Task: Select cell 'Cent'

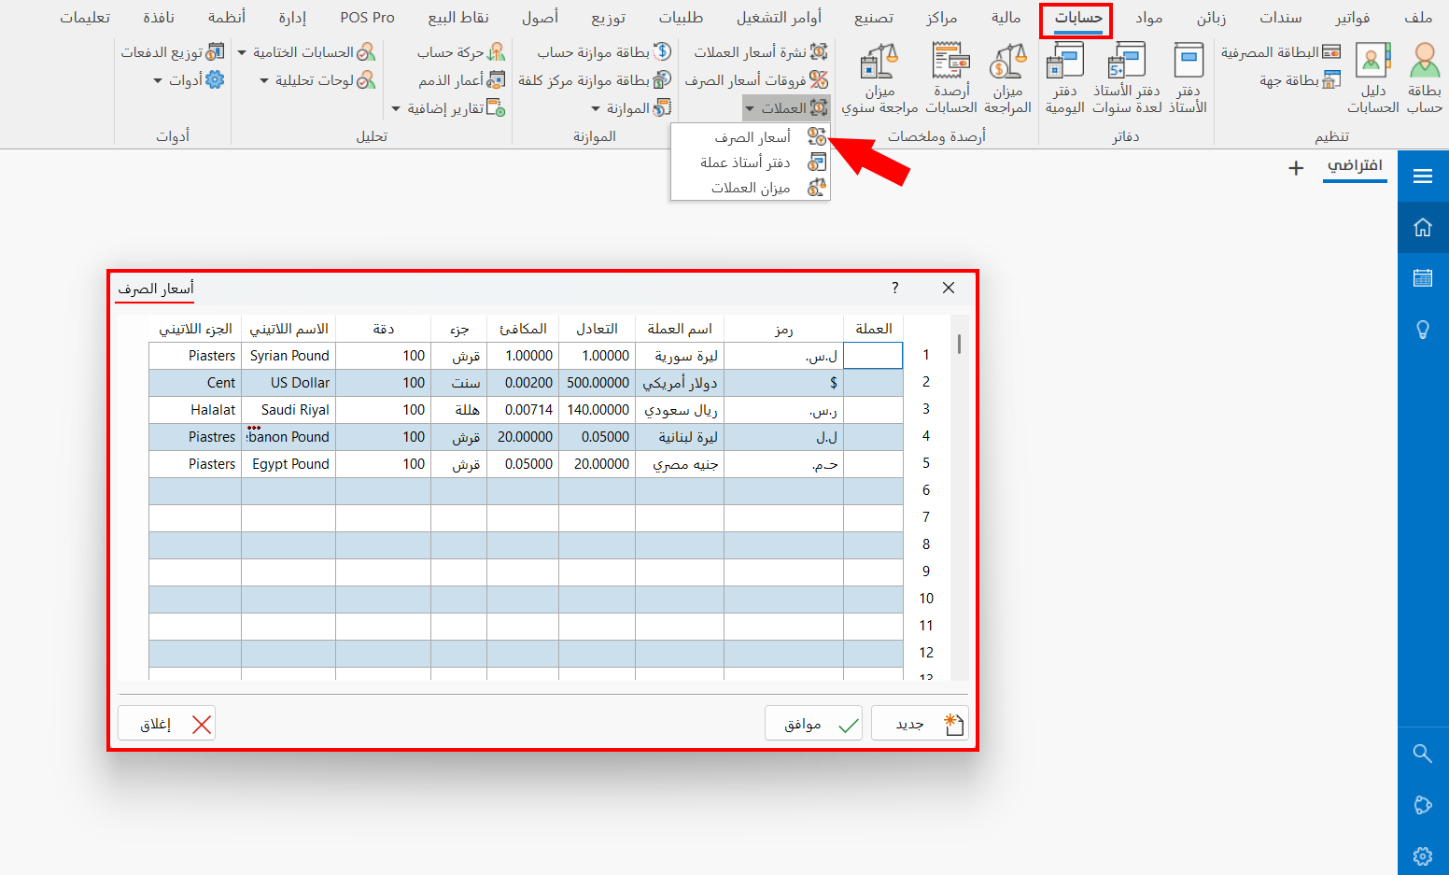Action: 195,383
